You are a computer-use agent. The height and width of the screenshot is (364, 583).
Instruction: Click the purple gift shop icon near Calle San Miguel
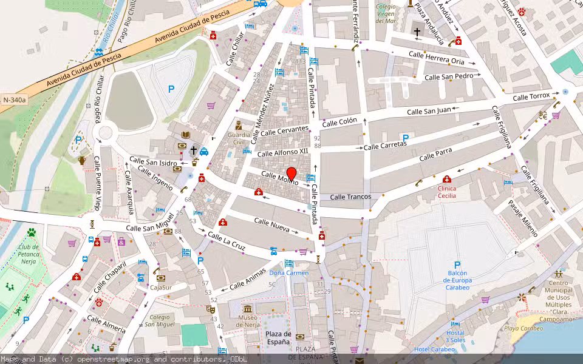pos(121,241)
